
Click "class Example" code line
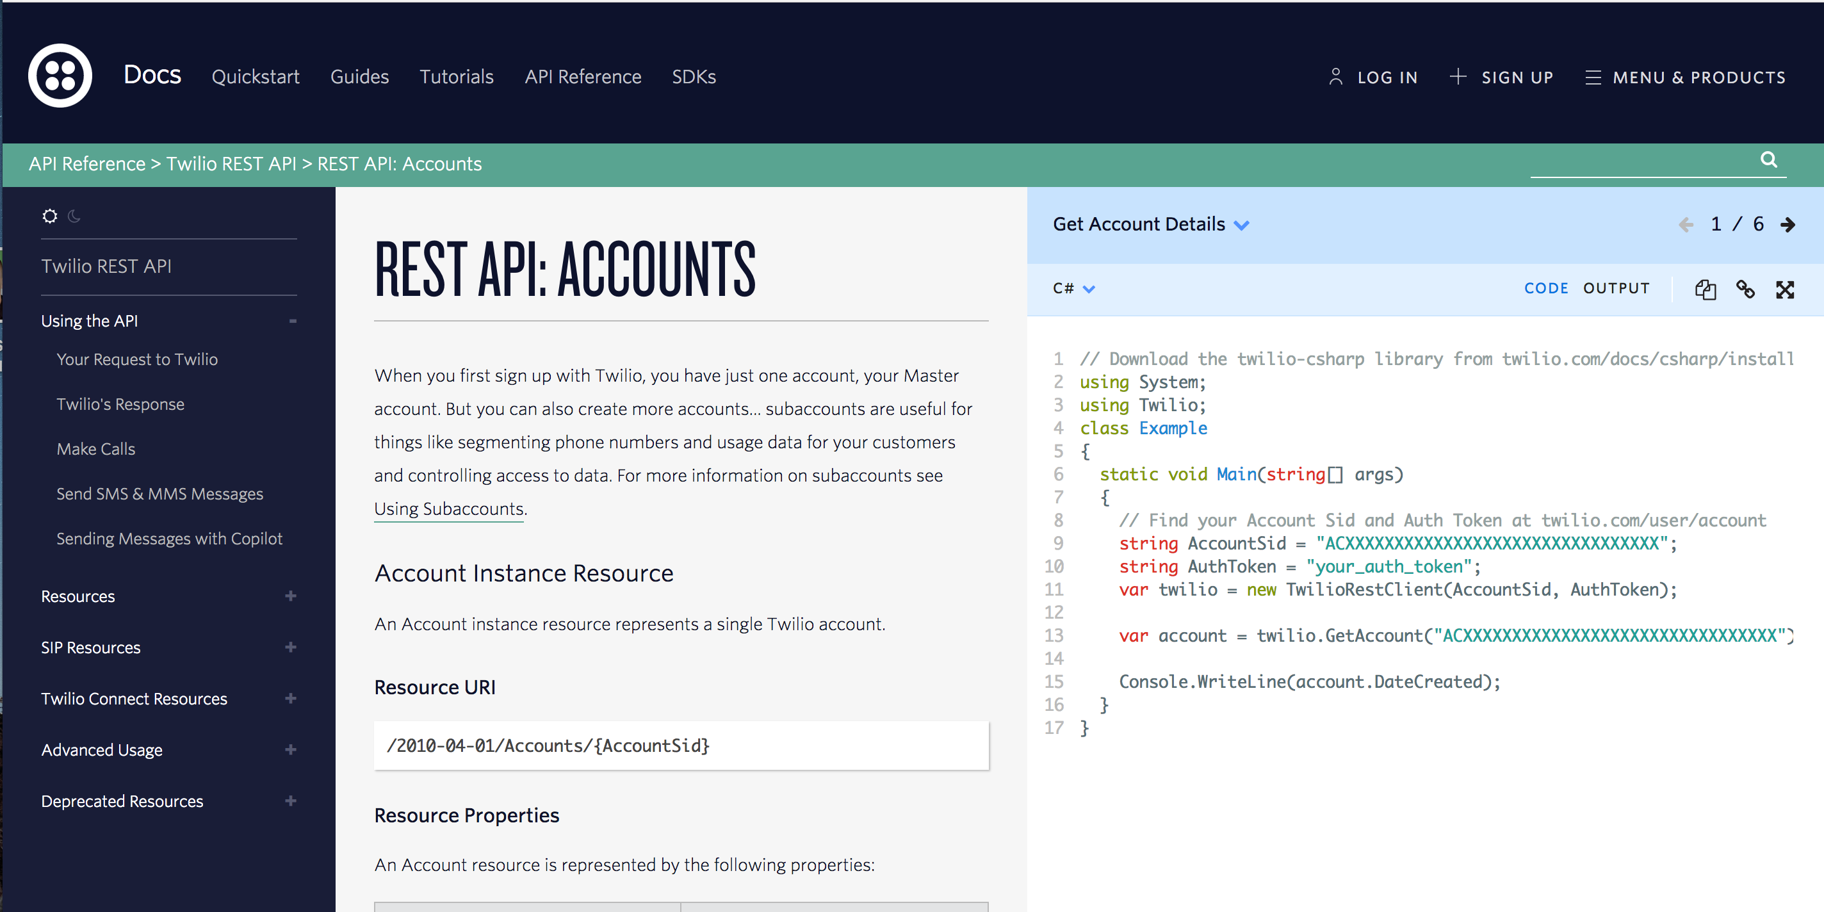coord(1144,428)
